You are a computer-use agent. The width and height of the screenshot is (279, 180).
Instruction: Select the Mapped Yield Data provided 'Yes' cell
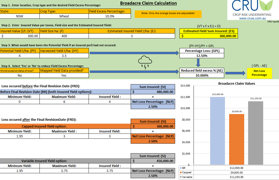pyautogui.click(x=64, y=75)
